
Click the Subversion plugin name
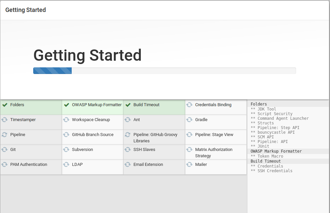[82, 150]
